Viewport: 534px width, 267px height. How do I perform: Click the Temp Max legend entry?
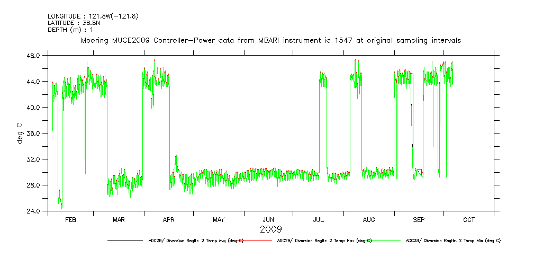[x=324, y=241]
